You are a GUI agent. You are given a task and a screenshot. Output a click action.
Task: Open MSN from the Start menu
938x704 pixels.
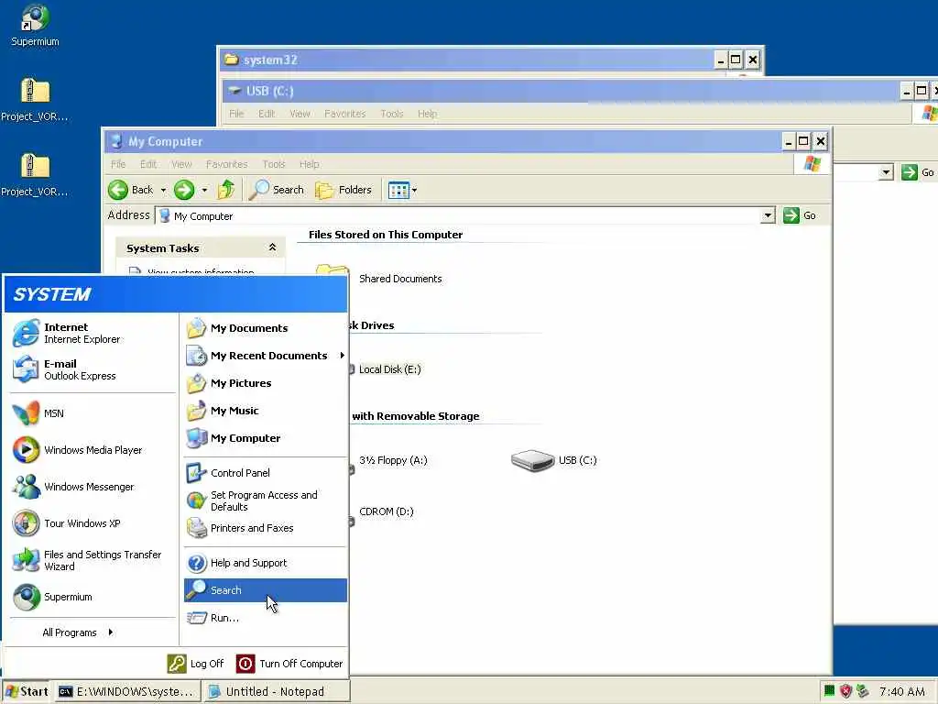point(93,413)
